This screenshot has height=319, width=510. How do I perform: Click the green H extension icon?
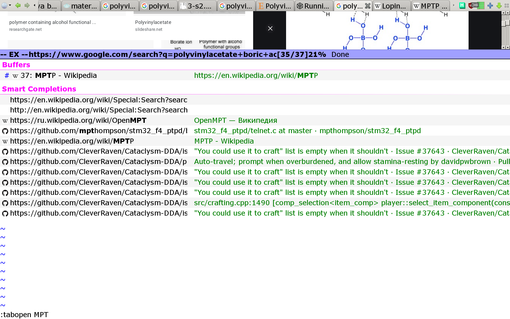(x=462, y=6)
